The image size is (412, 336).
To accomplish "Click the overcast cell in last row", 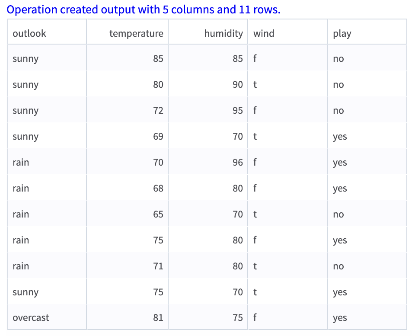I will point(31,317).
